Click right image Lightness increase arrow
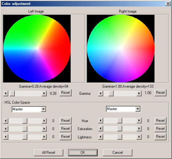Viewport: 172px width, 159px height. [x=139, y=137]
